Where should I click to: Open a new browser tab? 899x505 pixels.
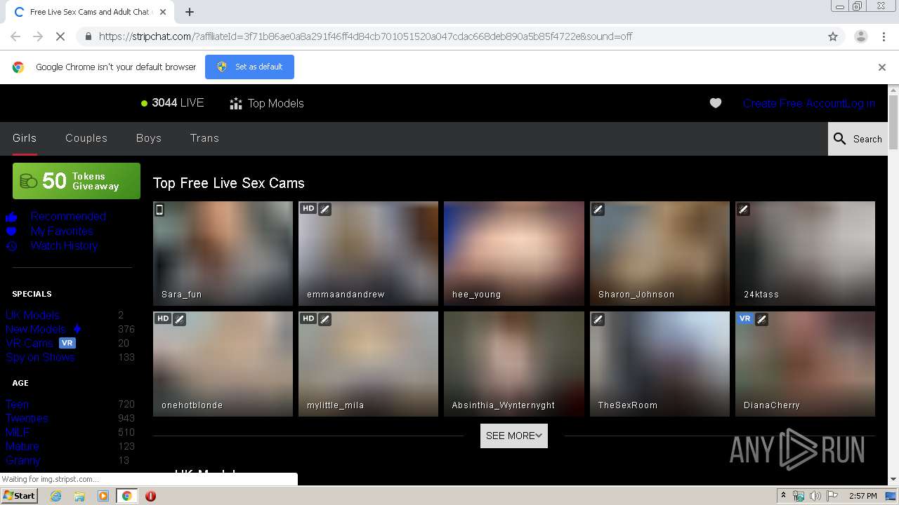click(189, 12)
